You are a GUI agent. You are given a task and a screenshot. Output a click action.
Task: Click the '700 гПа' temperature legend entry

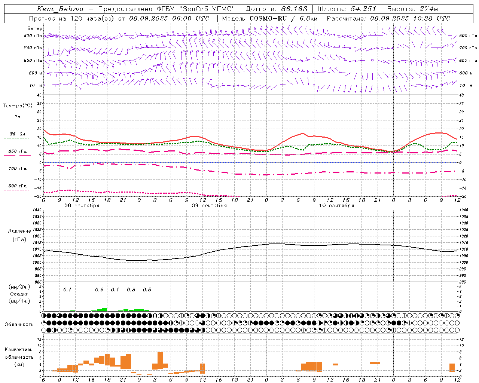[18, 169]
